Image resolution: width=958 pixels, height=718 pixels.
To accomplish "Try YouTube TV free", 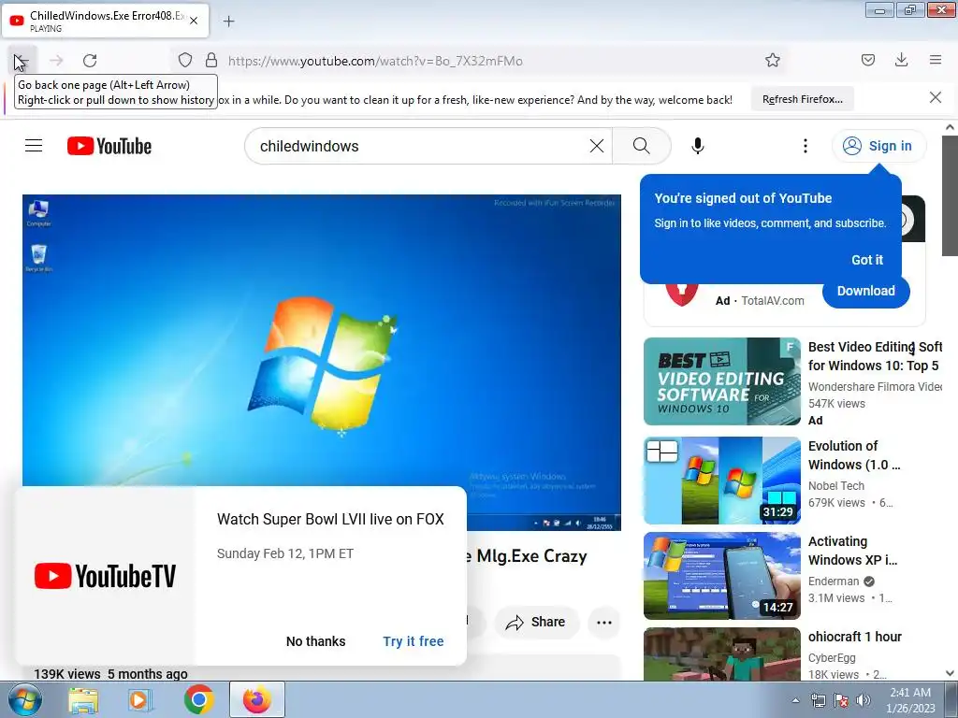I will tap(413, 641).
